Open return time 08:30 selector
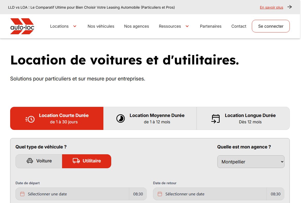Screen dimensions: 304x203 pyautogui.click(x=276, y=194)
